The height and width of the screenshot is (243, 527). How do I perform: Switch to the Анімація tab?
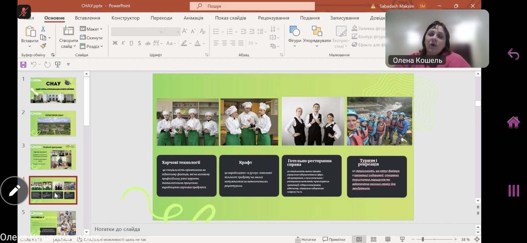pyautogui.click(x=193, y=18)
